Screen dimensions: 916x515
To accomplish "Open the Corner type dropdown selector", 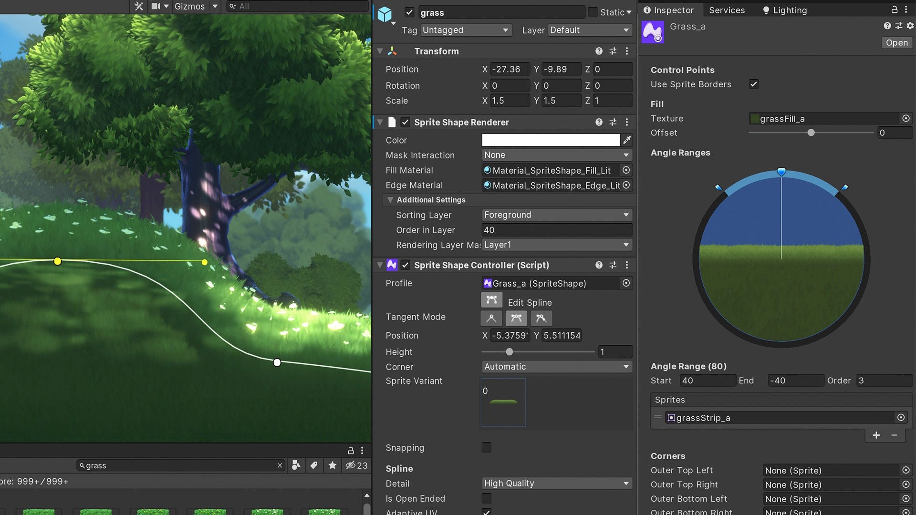I will coord(556,366).
